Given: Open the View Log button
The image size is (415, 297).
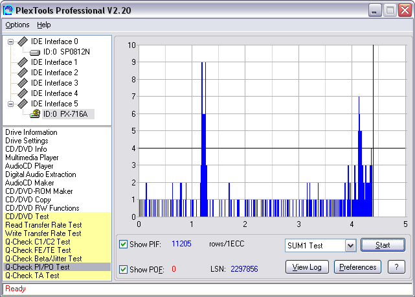Looking at the screenshot, I should coord(307,267).
